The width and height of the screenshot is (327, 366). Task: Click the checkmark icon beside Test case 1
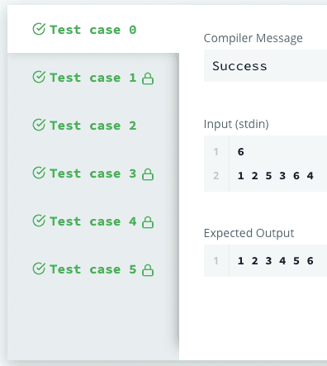tap(39, 77)
